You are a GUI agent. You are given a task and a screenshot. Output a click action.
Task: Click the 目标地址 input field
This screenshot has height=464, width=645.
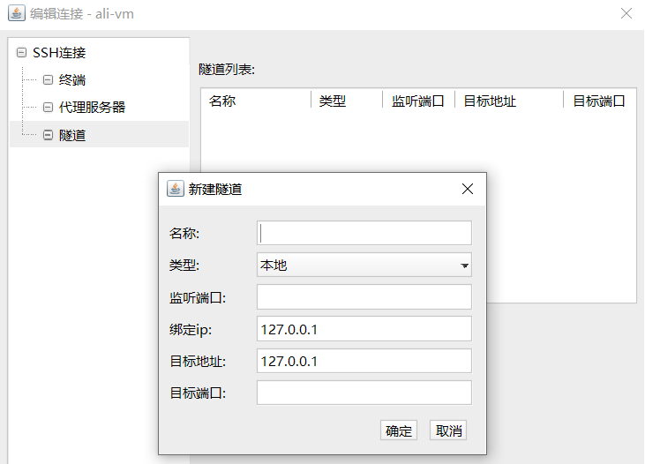click(364, 361)
